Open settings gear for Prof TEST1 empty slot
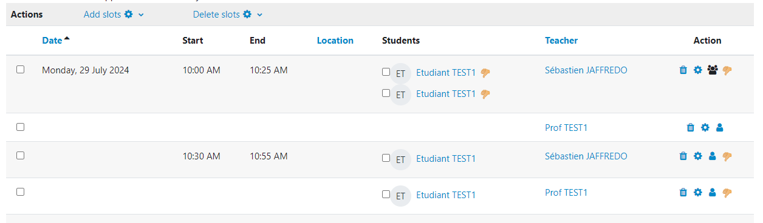This screenshot has width=763, height=223. tap(705, 127)
